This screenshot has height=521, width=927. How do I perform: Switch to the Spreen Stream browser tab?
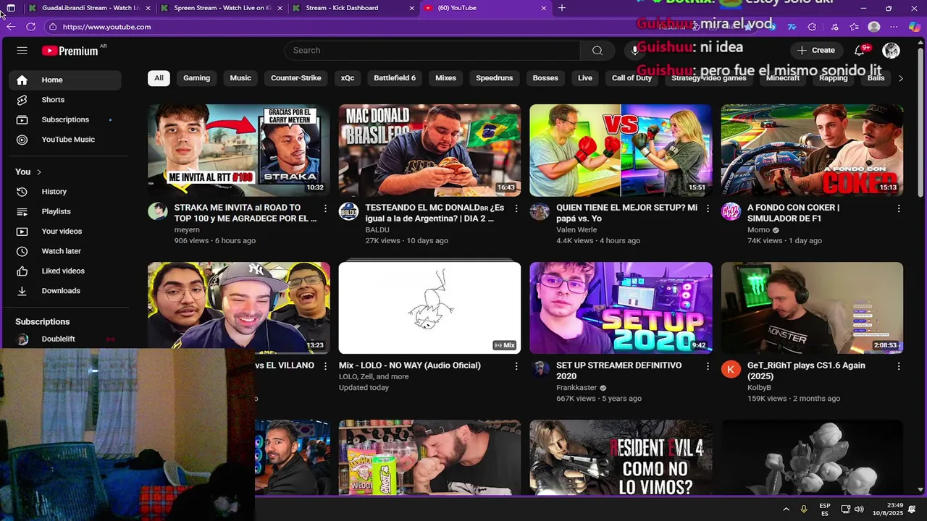pos(222,8)
